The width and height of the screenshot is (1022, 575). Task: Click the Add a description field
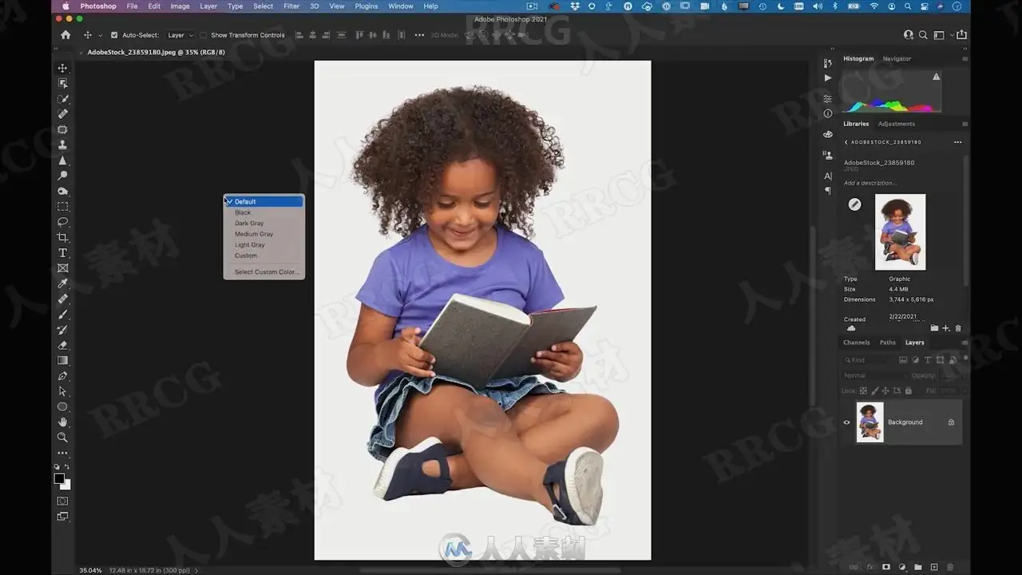870,183
